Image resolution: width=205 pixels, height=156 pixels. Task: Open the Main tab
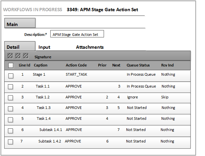coord(20,24)
